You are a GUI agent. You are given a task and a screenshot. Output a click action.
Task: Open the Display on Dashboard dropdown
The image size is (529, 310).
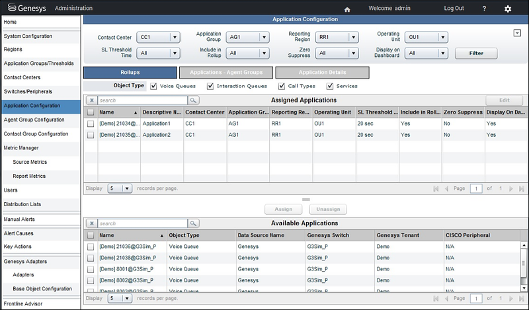(x=426, y=53)
